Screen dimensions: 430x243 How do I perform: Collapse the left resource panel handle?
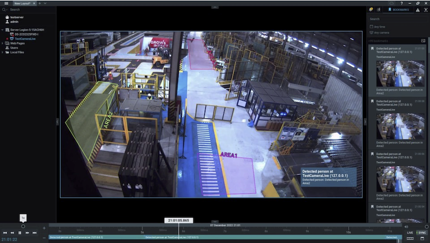58,121
